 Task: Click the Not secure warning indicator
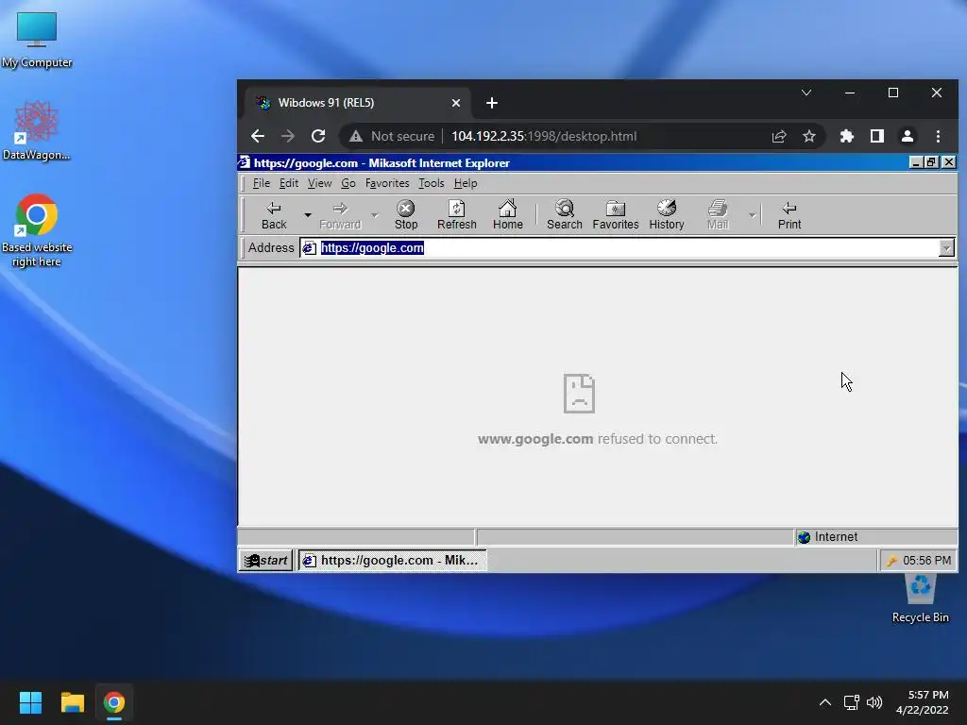(392, 136)
